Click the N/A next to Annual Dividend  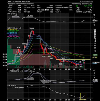(71, 8)
